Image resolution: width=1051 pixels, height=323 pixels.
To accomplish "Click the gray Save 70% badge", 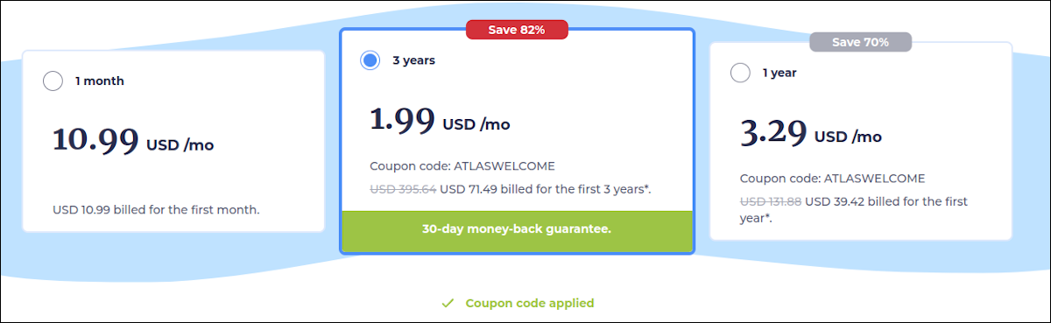I will [x=861, y=41].
